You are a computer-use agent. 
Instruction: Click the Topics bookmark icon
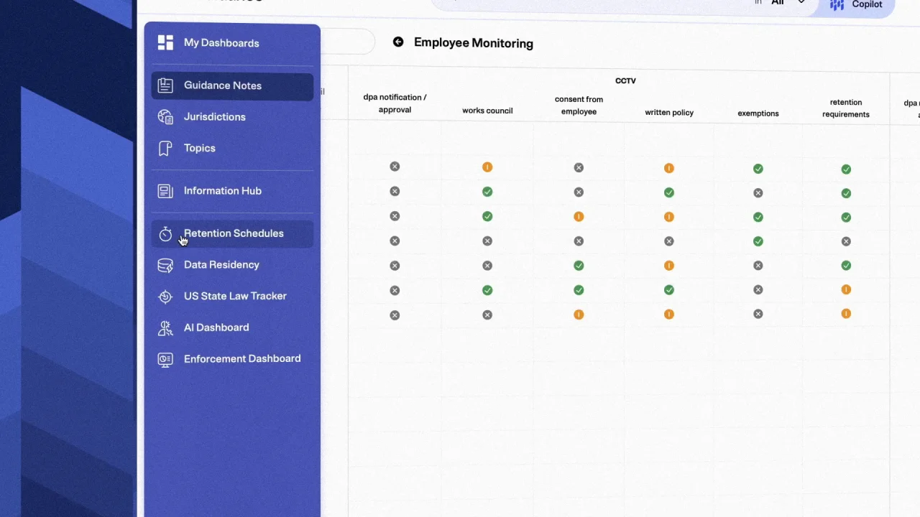pyautogui.click(x=165, y=149)
